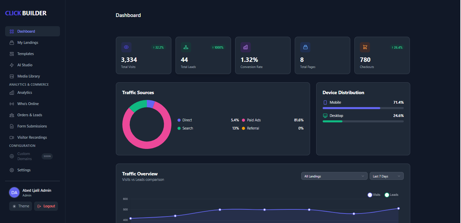
Task: Select the My Landings sidebar icon
Action: [x=11, y=42]
